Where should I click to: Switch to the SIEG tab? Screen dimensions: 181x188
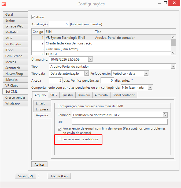click(x=54, y=95)
